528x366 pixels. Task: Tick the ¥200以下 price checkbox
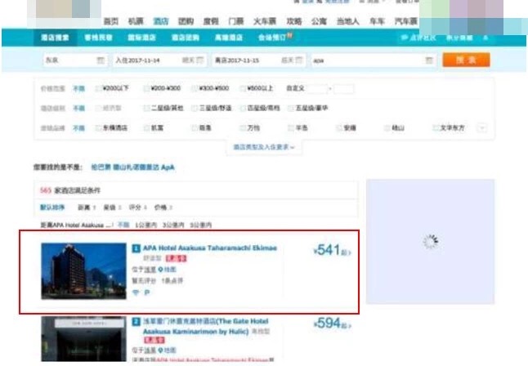(98, 88)
